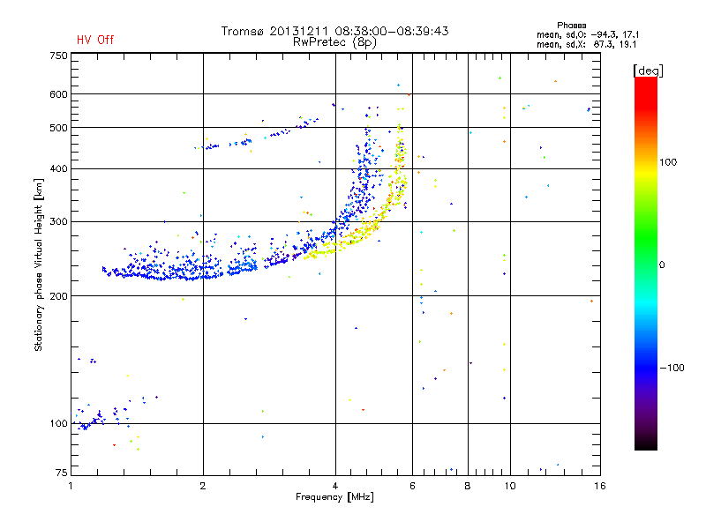The height and width of the screenshot is (529, 706).
Task: Click the y-axis tick label '75'
Action: pos(62,473)
